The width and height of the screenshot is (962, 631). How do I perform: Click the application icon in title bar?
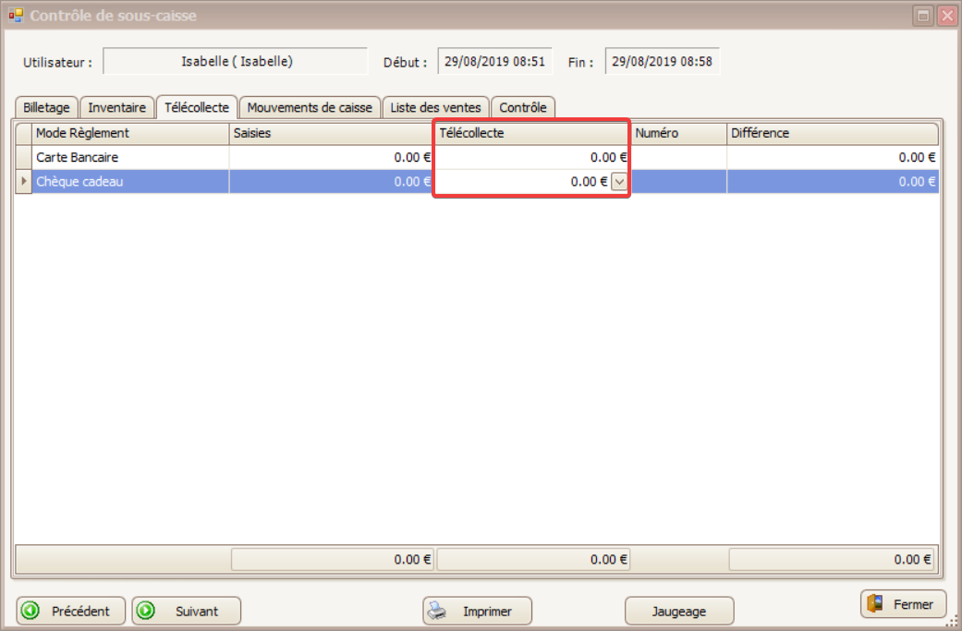click(16, 15)
